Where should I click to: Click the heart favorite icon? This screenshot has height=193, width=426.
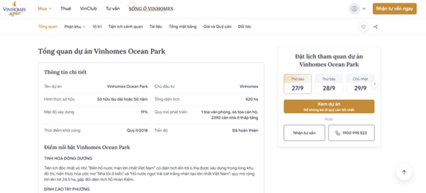coord(363,27)
